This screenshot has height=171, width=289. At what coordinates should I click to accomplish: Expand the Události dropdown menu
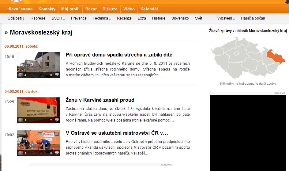pyautogui.click(x=16, y=18)
